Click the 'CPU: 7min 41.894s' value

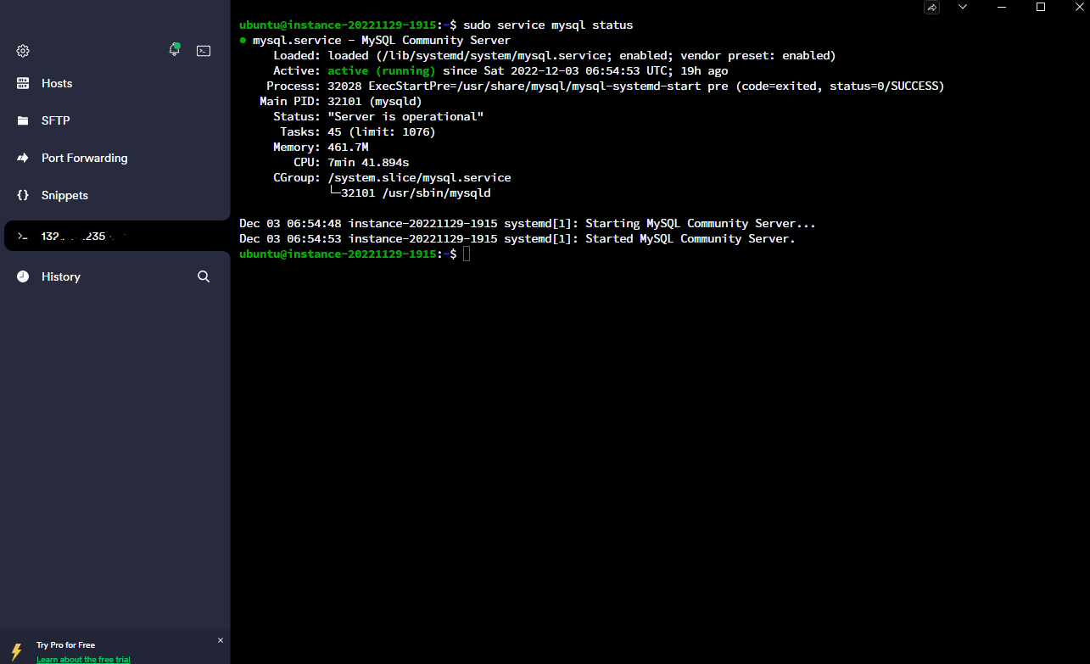tap(368, 163)
